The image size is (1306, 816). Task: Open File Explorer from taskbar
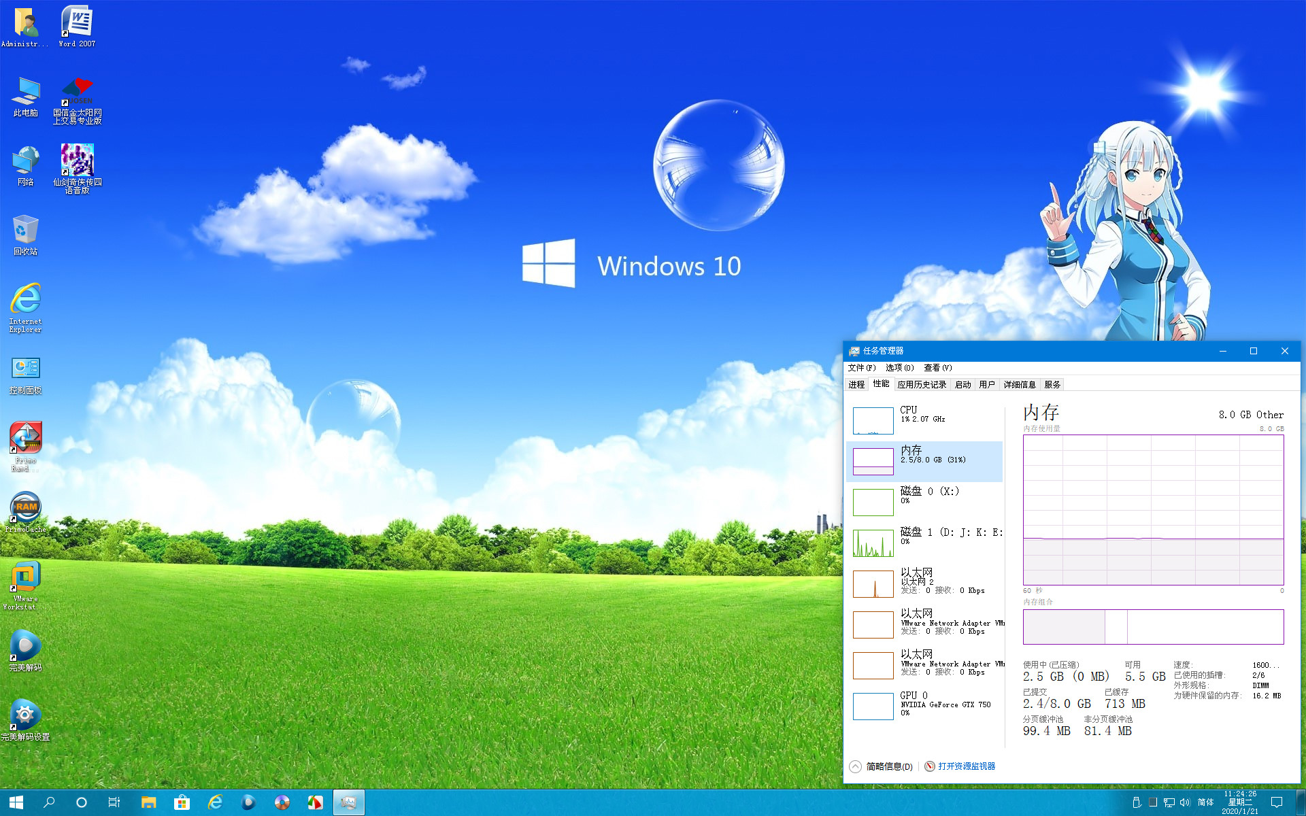148,802
